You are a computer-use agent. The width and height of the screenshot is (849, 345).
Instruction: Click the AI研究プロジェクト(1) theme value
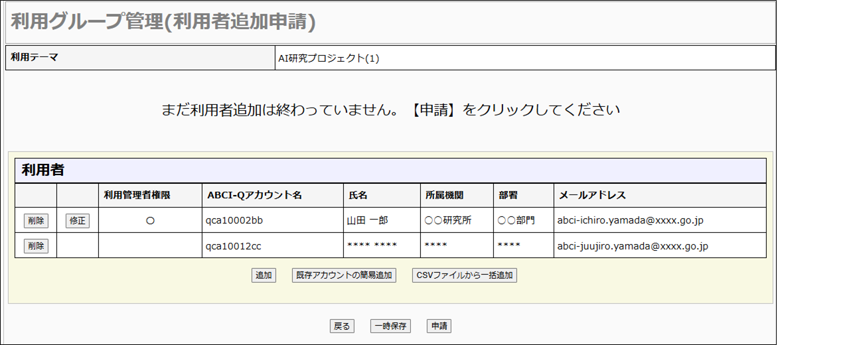click(329, 58)
